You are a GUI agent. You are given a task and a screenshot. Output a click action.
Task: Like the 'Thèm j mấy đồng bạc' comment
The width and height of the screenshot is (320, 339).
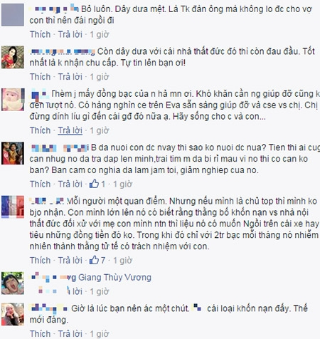(40, 130)
